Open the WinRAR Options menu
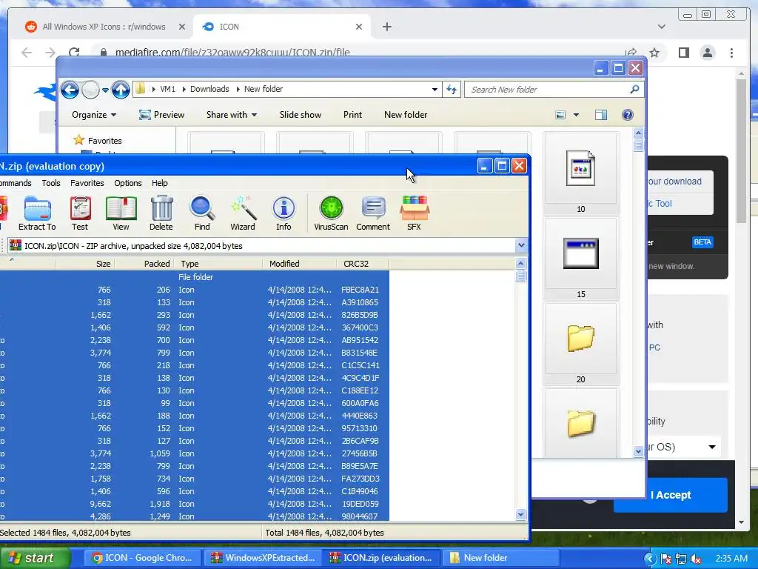Viewport: 758px width, 569px height. 127,183
